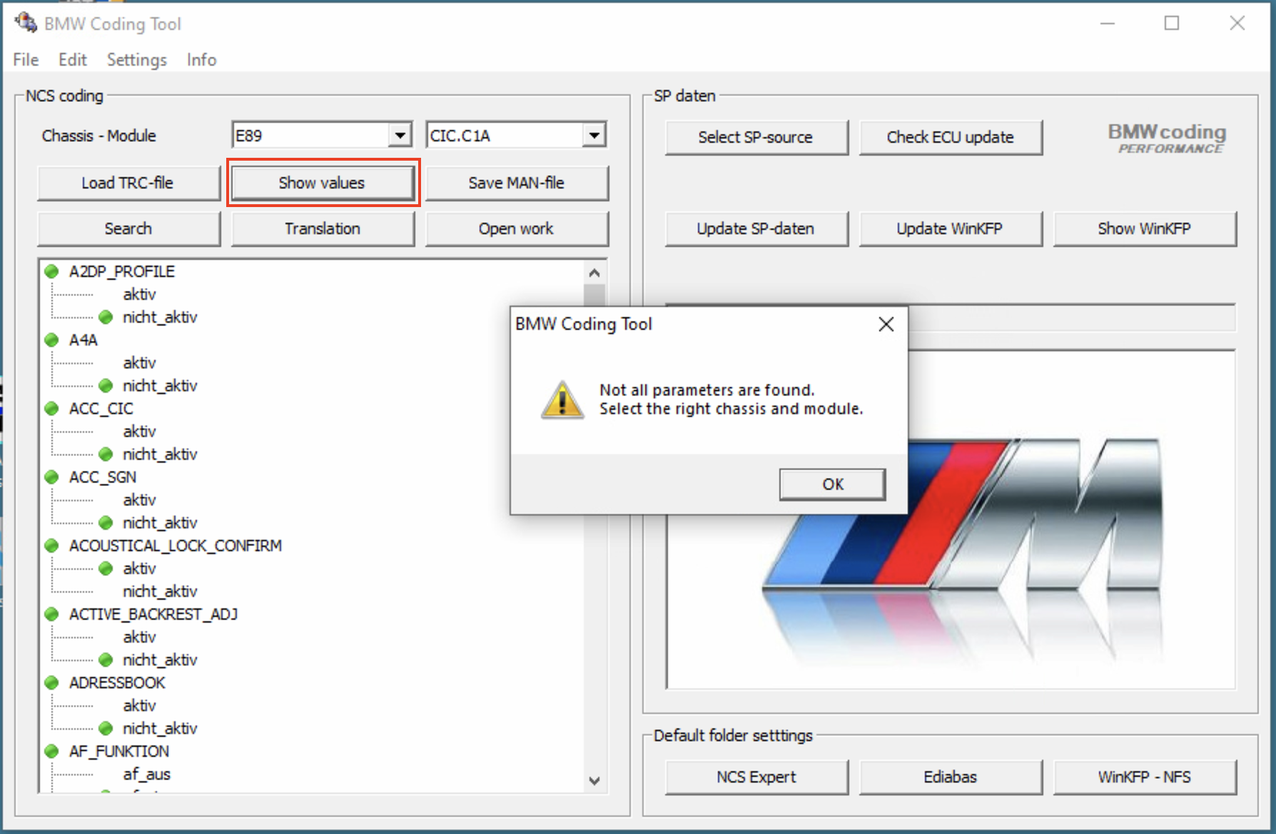Click the green dot beside A4A
This screenshot has width=1276, height=834.
tap(51, 340)
